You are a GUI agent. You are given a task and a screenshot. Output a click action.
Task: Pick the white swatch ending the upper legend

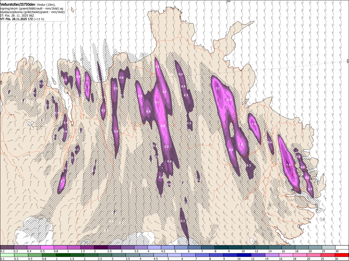pos(342,247)
